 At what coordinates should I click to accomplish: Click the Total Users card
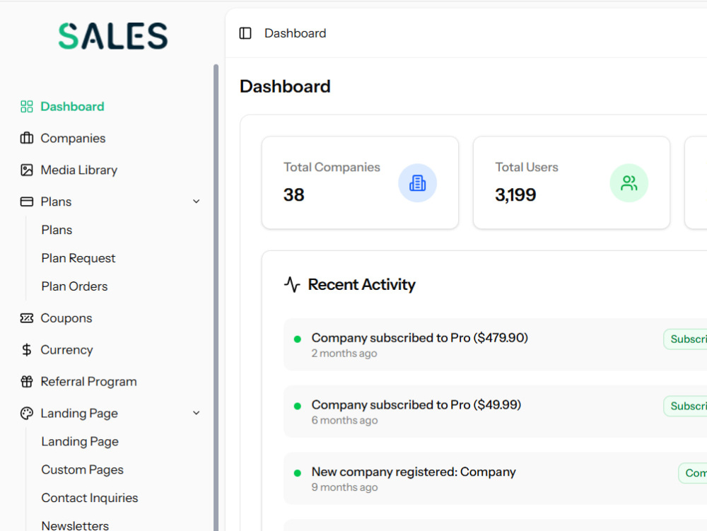(571, 182)
